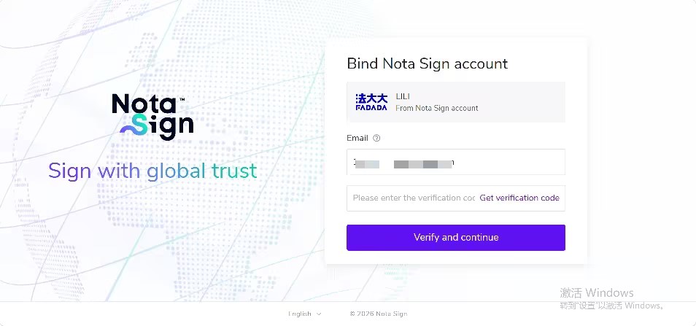Click the FADADA logo in account card
This screenshot has height=326, width=696.
(x=371, y=102)
